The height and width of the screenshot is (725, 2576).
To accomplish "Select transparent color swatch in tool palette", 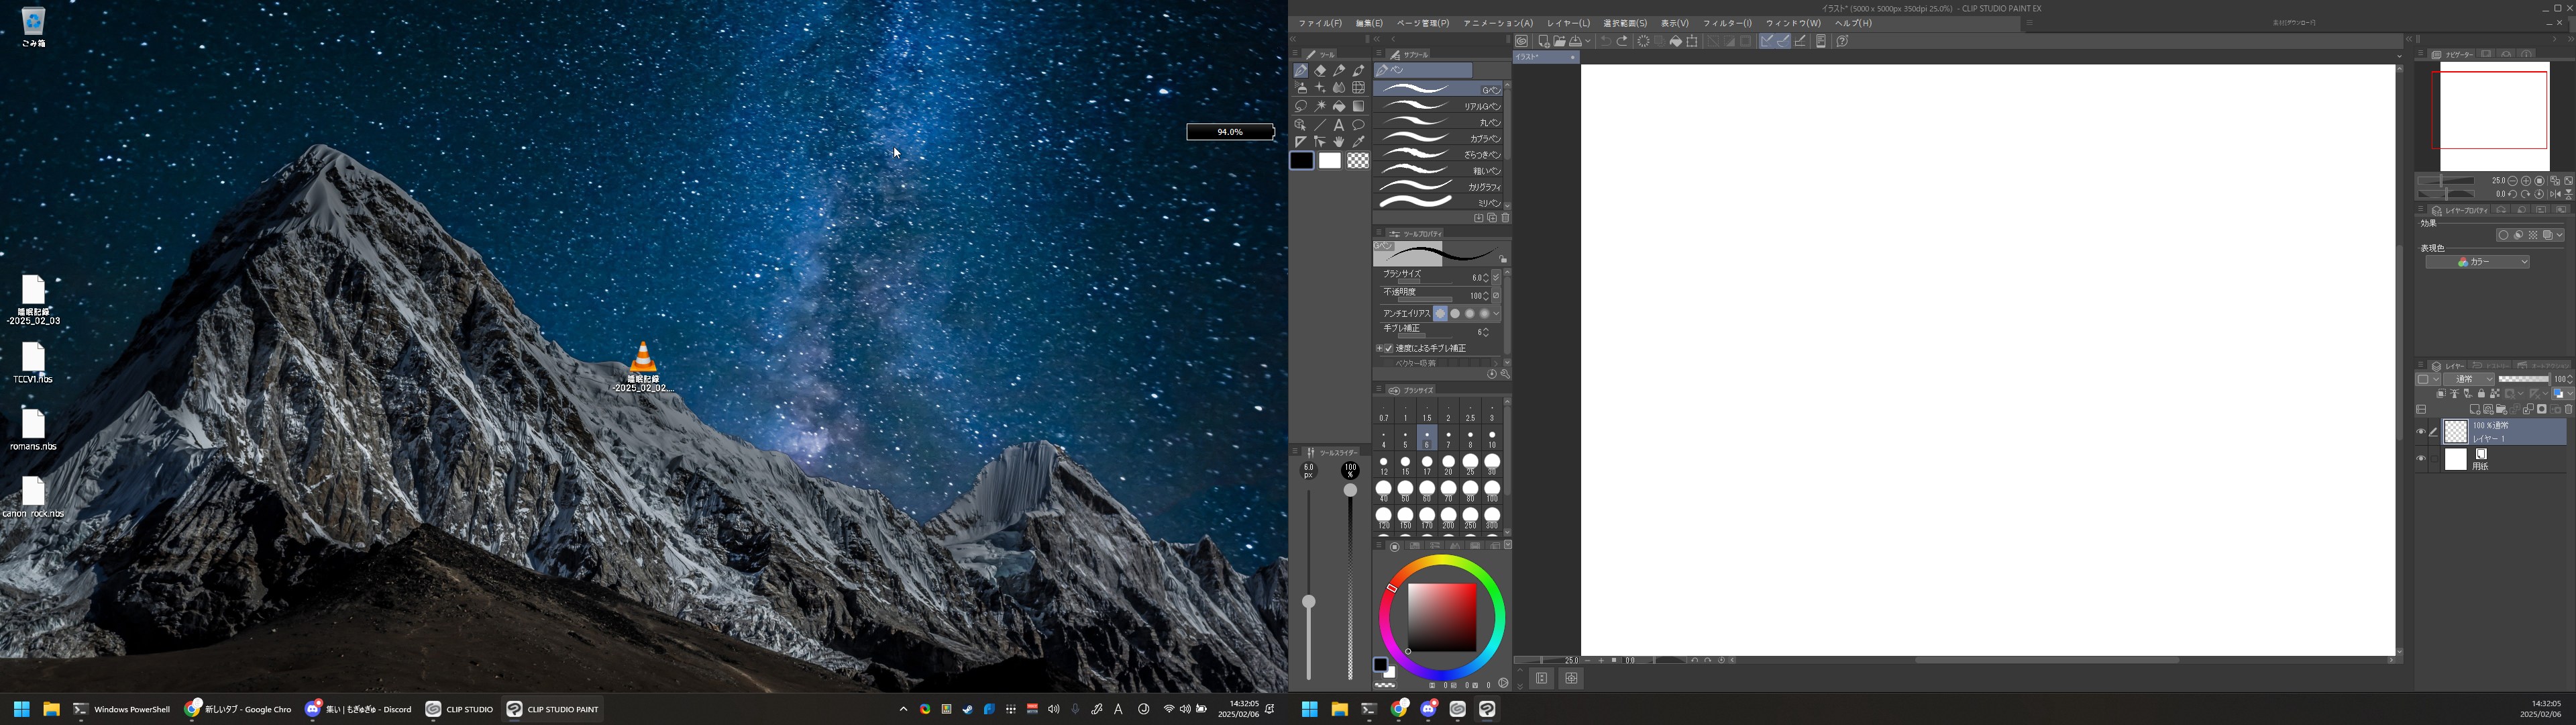I will pos(1357,161).
